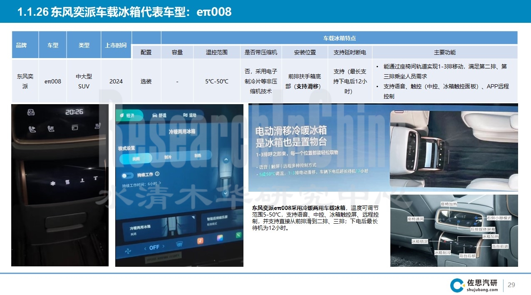Screen dimensions: 531x295
Task: Click the left arrow before OFF
Action: tap(145, 248)
